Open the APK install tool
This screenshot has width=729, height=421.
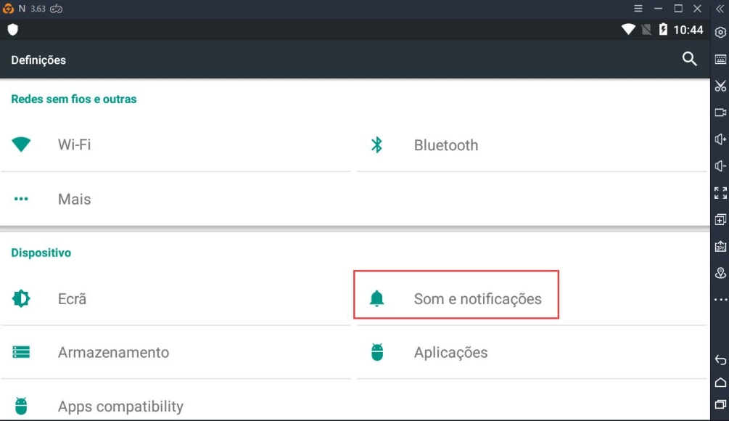719,245
